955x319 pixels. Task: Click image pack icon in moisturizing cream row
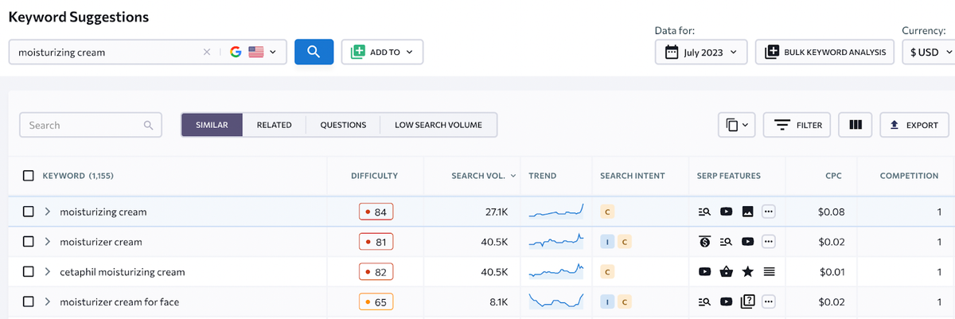click(747, 212)
